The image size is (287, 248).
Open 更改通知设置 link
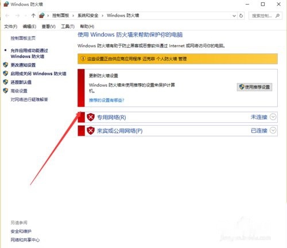tap(23, 65)
